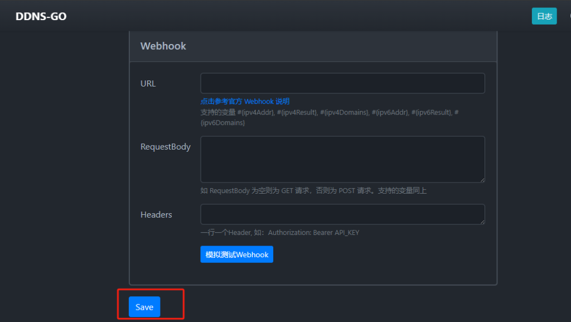The height and width of the screenshot is (322, 571).
Task: Click the RequestBody field label
Action: [165, 147]
